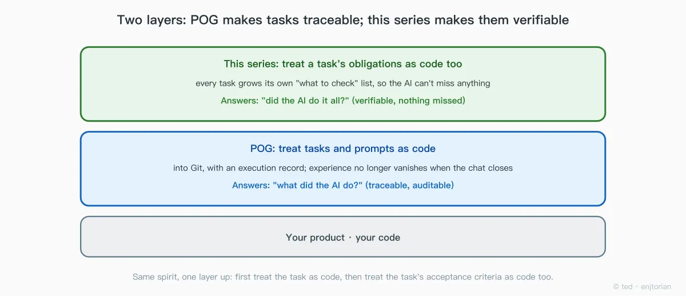The height and width of the screenshot is (296, 686).
Task: Click 'did the AI do it all?' answer line
Action: (343, 101)
